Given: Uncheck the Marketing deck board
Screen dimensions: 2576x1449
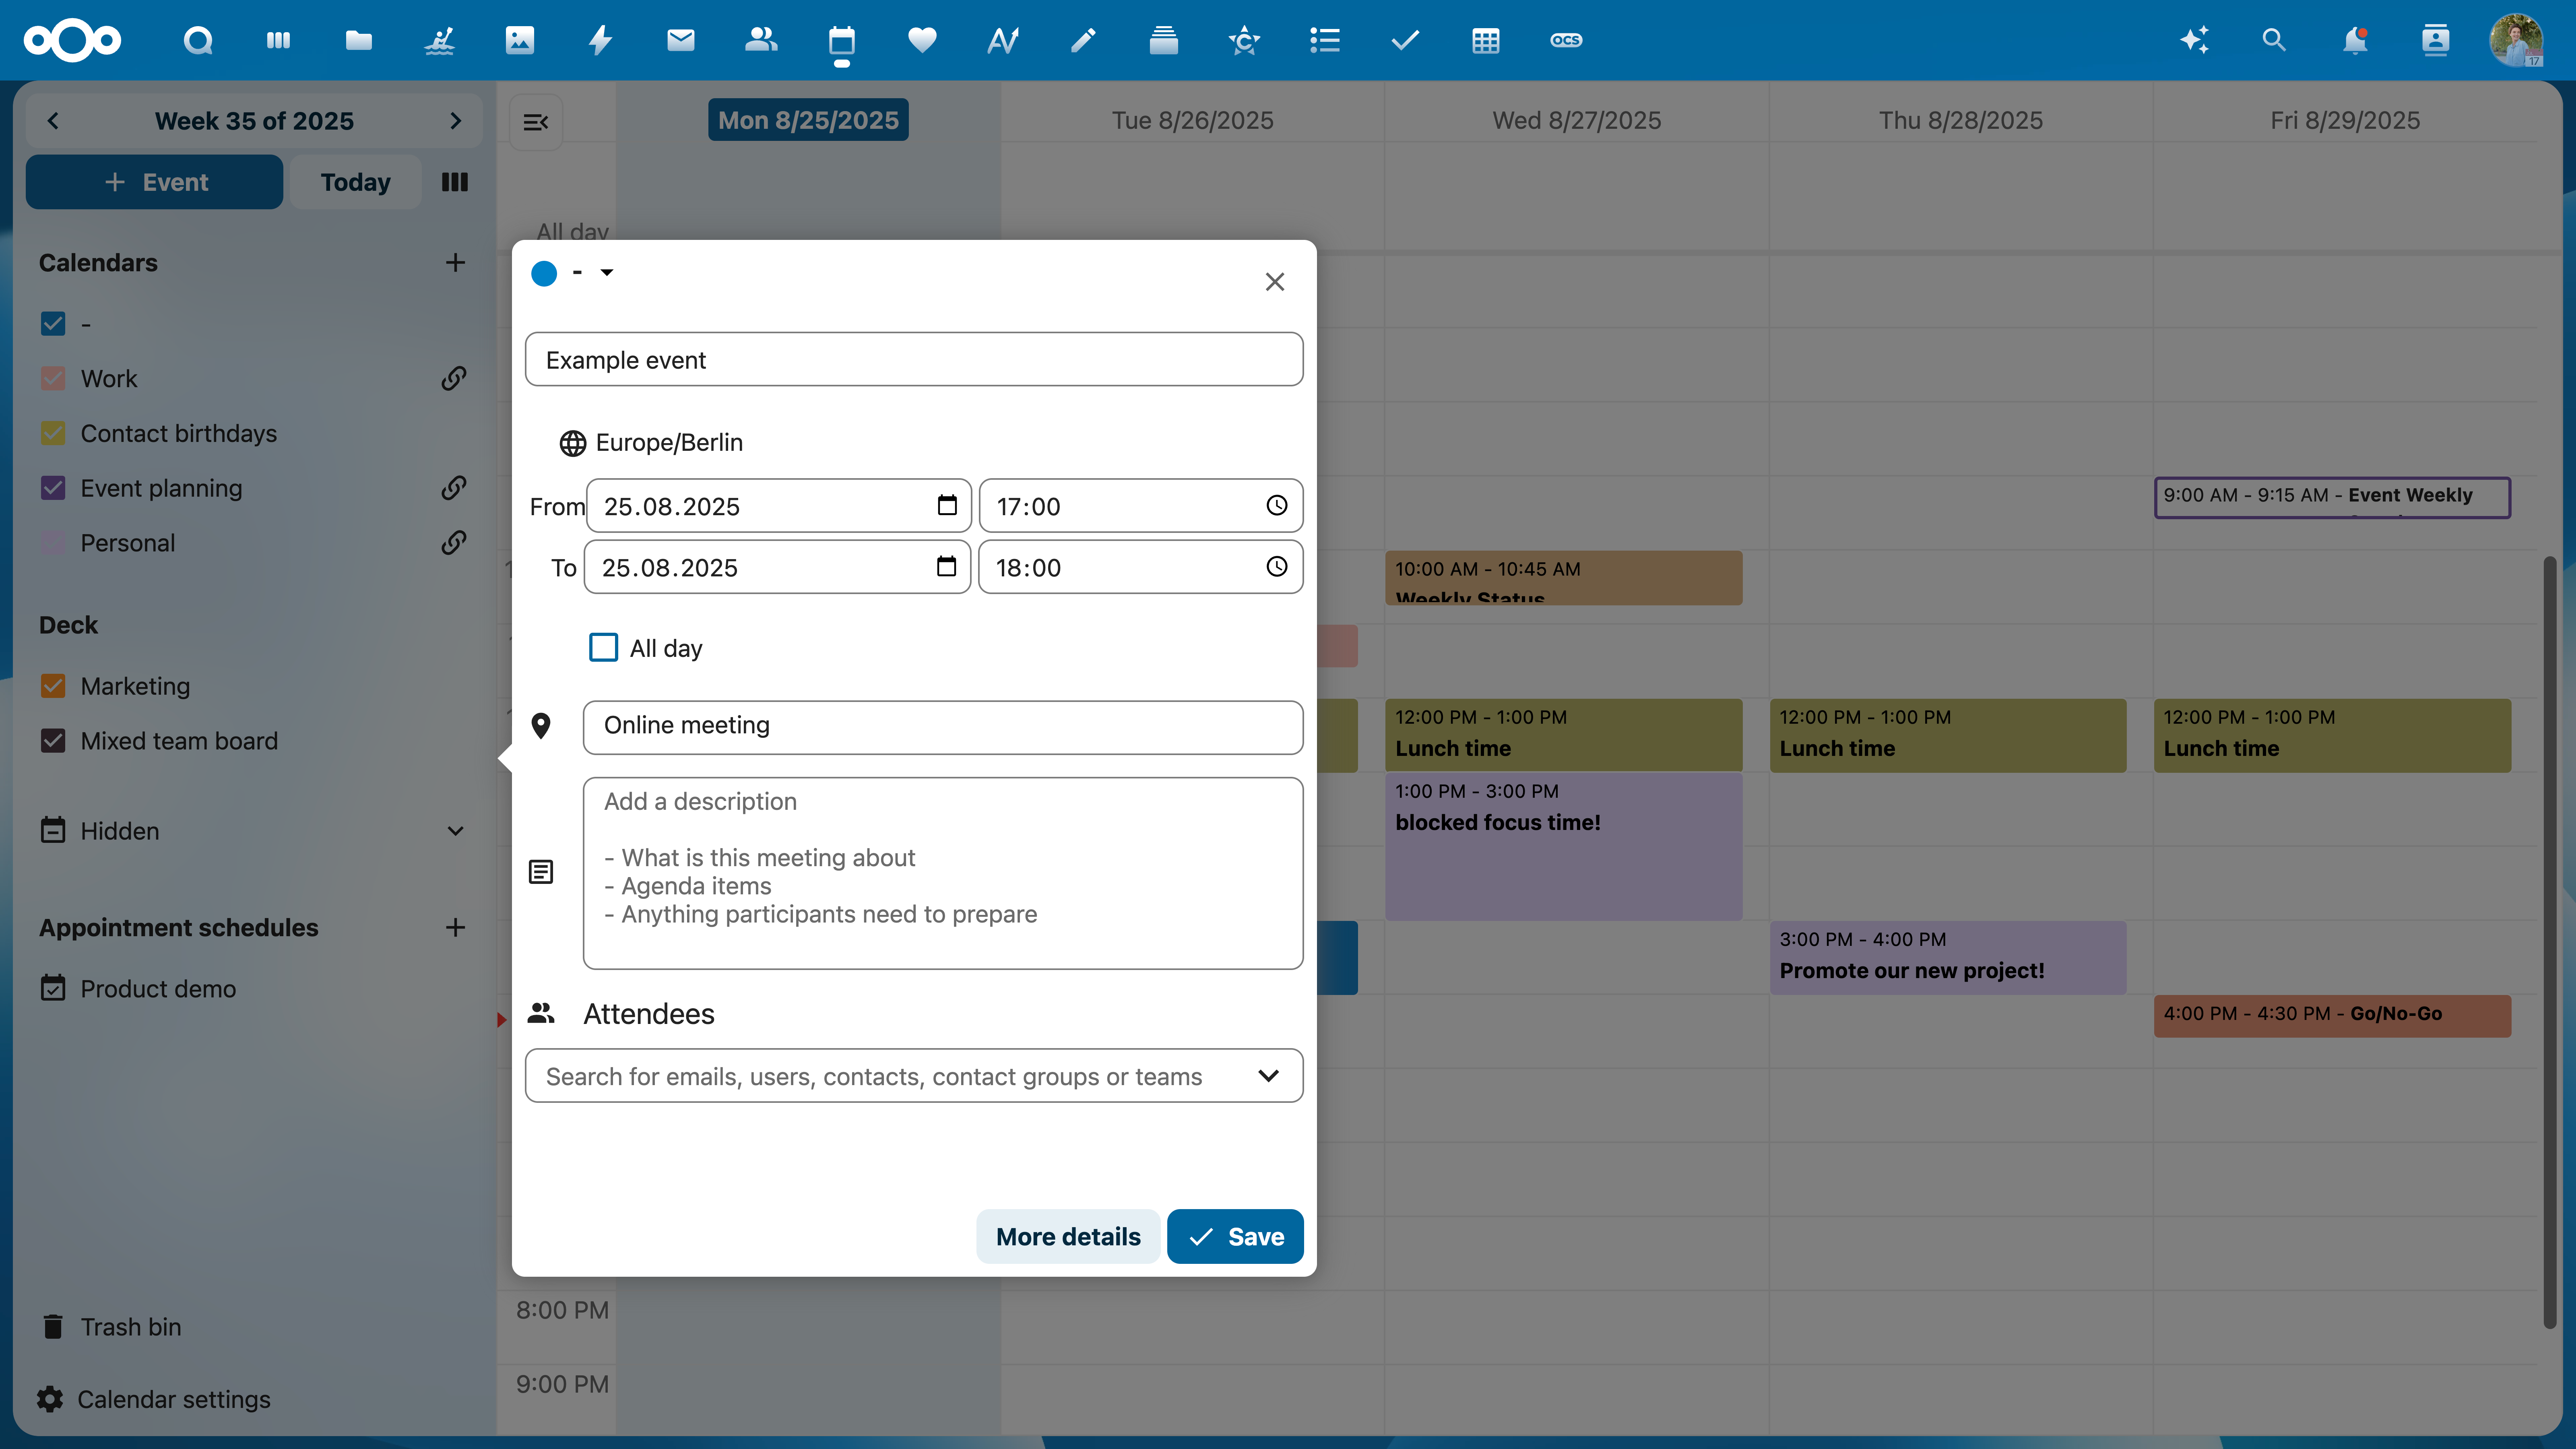Looking at the screenshot, I should pyautogui.click(x=53, y=686).
